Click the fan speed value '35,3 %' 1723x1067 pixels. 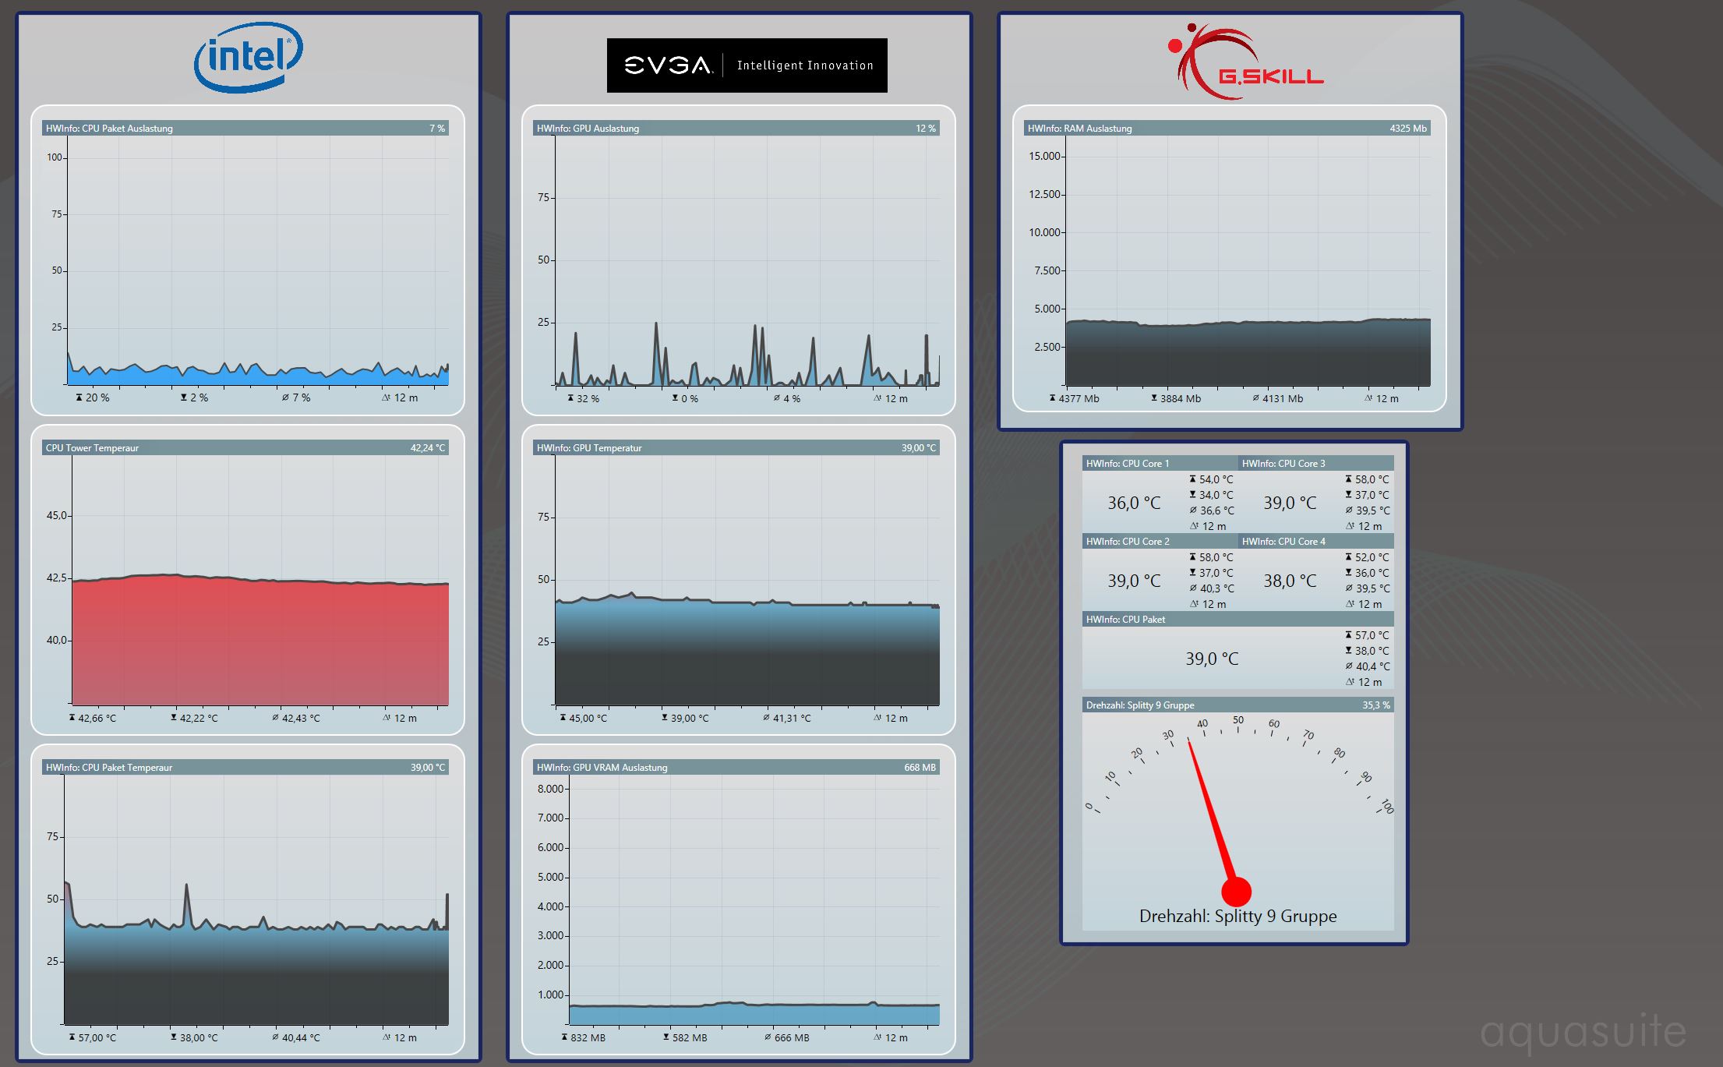[1376, 705]
